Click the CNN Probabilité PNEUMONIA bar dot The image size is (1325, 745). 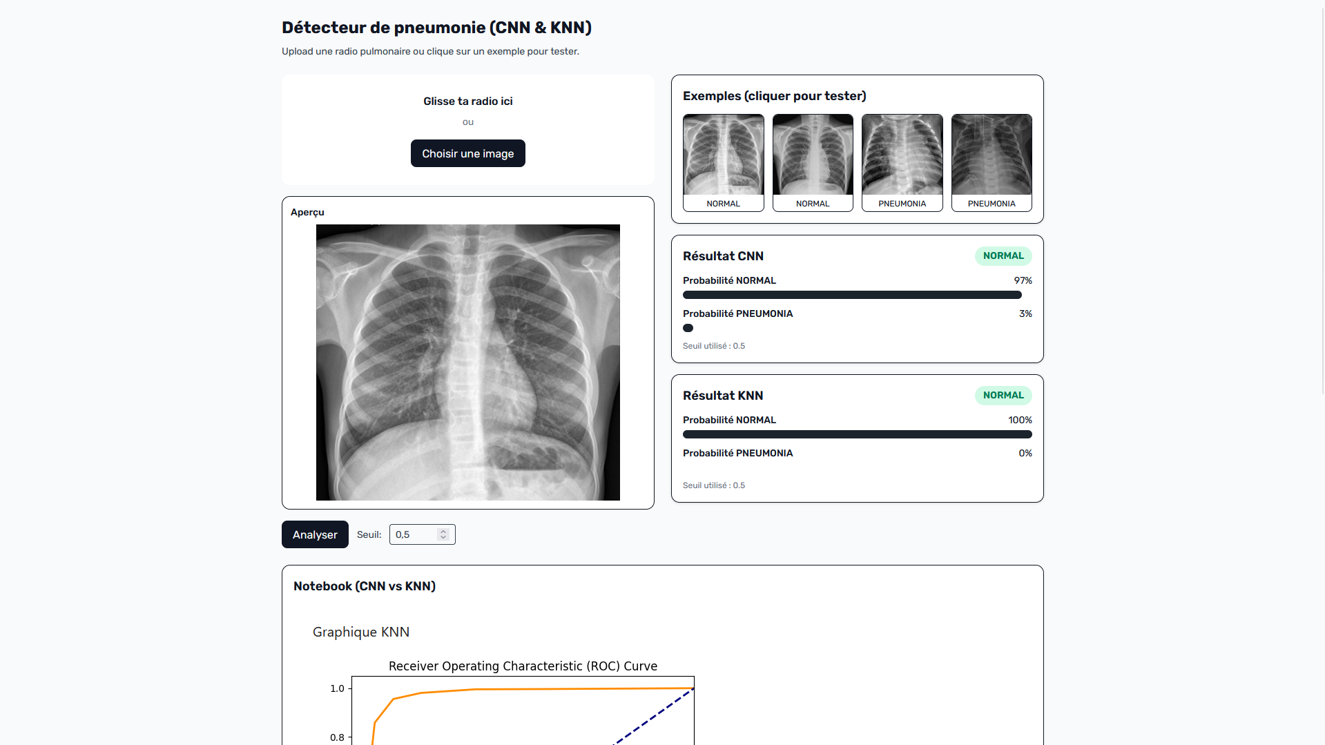pos(688,328)
